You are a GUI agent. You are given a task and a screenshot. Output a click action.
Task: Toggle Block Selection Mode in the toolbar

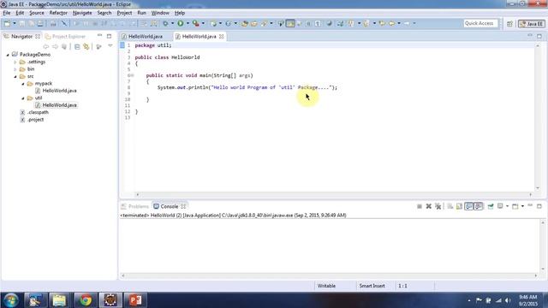[308, 23]
